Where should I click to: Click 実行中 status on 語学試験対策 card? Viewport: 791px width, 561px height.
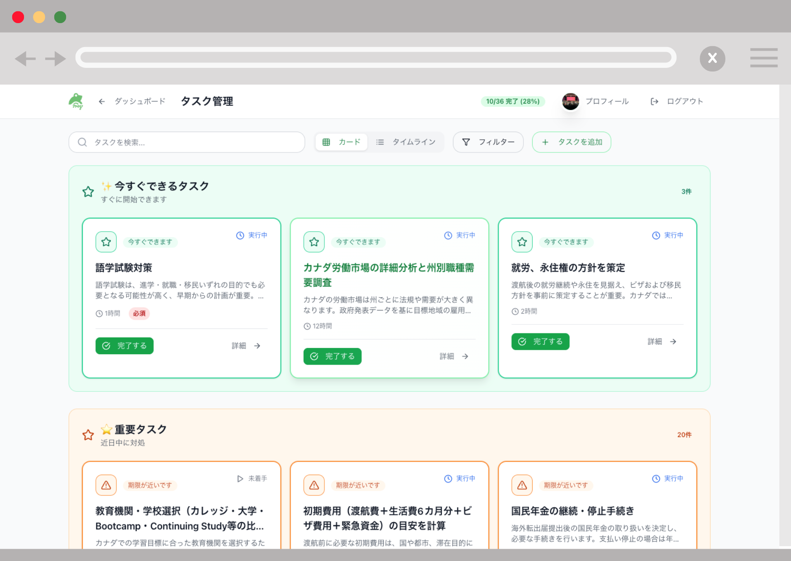[252, 235]
